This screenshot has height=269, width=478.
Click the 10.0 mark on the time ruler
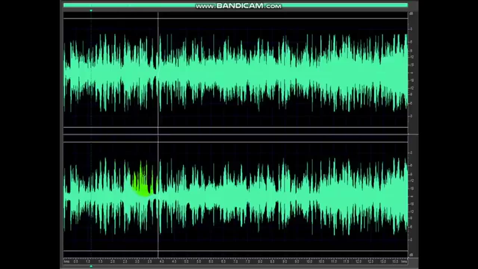(309, 262)
